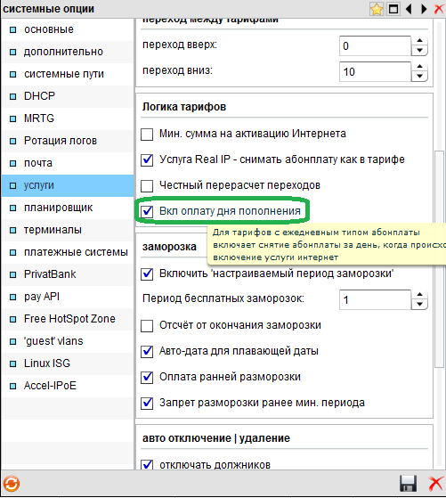Screen dimensions: 446x498
Task: Open pay API section
Action: (68, 297)
